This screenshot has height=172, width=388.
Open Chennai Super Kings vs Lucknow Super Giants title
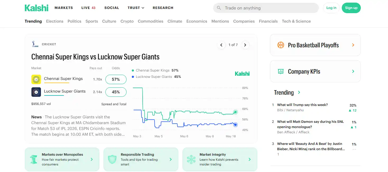point(95,57)
